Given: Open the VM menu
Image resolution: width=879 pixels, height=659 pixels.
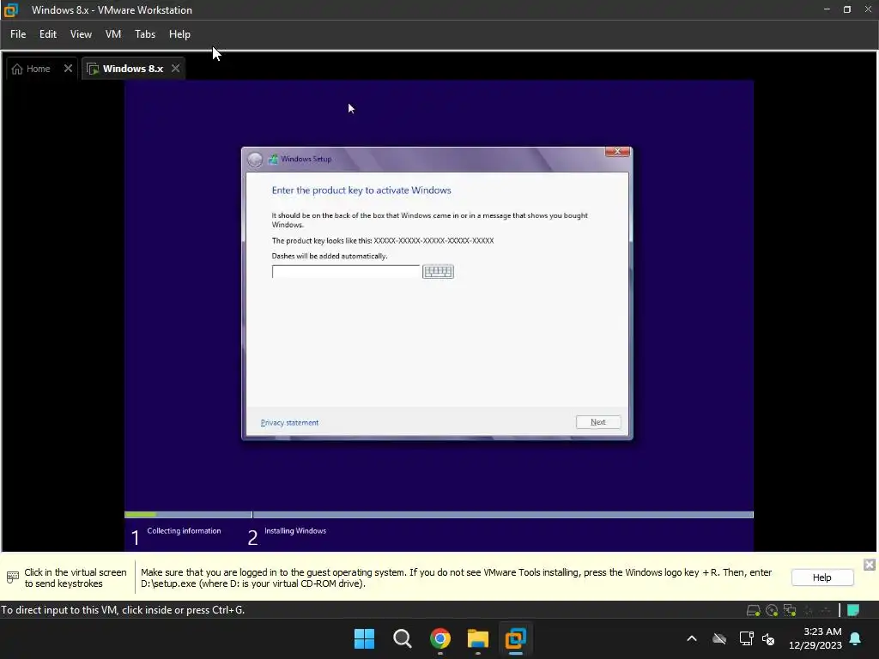Looking at the screenshot, I should tap(113, 34).
